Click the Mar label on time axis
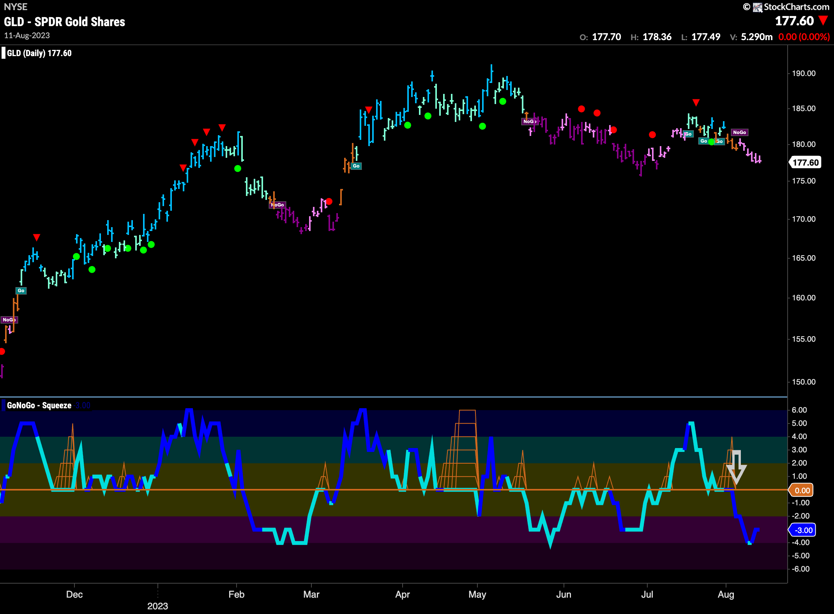Viewport: 834px width, 614px height. [x=311, y=595]
